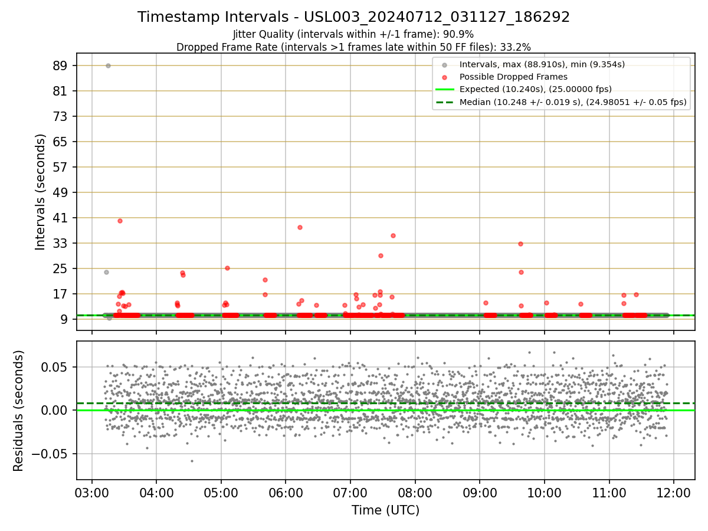Viewport: 708px width, 531px height.
Task: Click the x-axis tick label '05:00'
Action: pos(221,493)
